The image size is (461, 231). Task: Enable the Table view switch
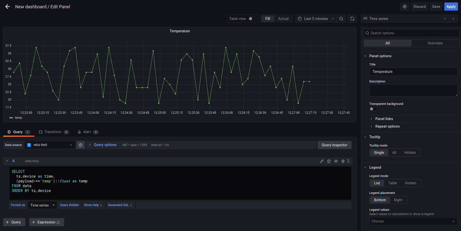click(x=252, y=19)
